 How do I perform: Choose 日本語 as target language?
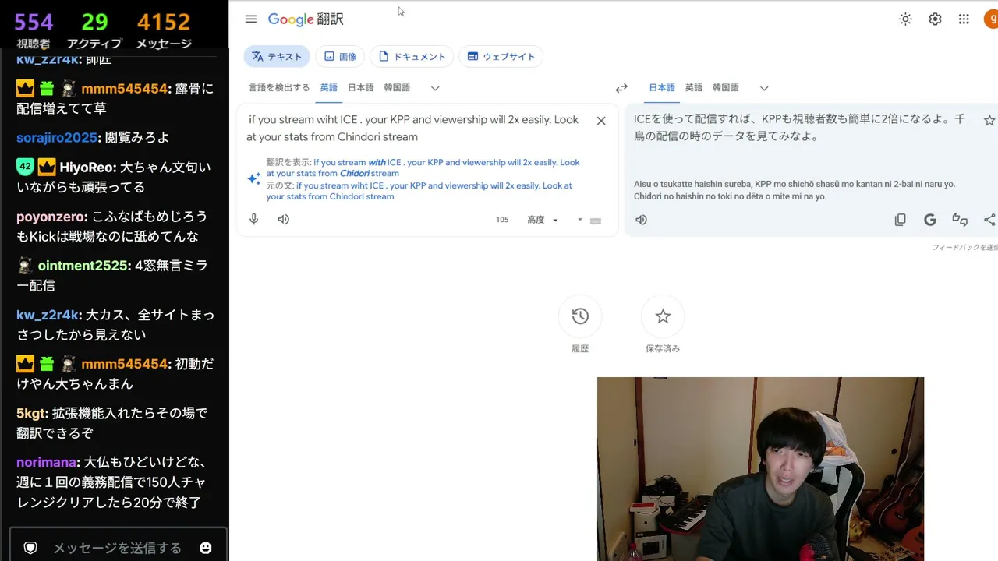pos(662,88)
